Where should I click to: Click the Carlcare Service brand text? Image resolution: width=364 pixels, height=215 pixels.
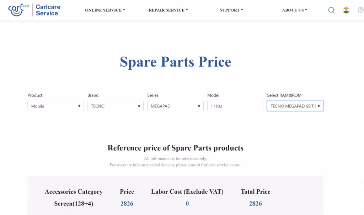tap(48, 10)
